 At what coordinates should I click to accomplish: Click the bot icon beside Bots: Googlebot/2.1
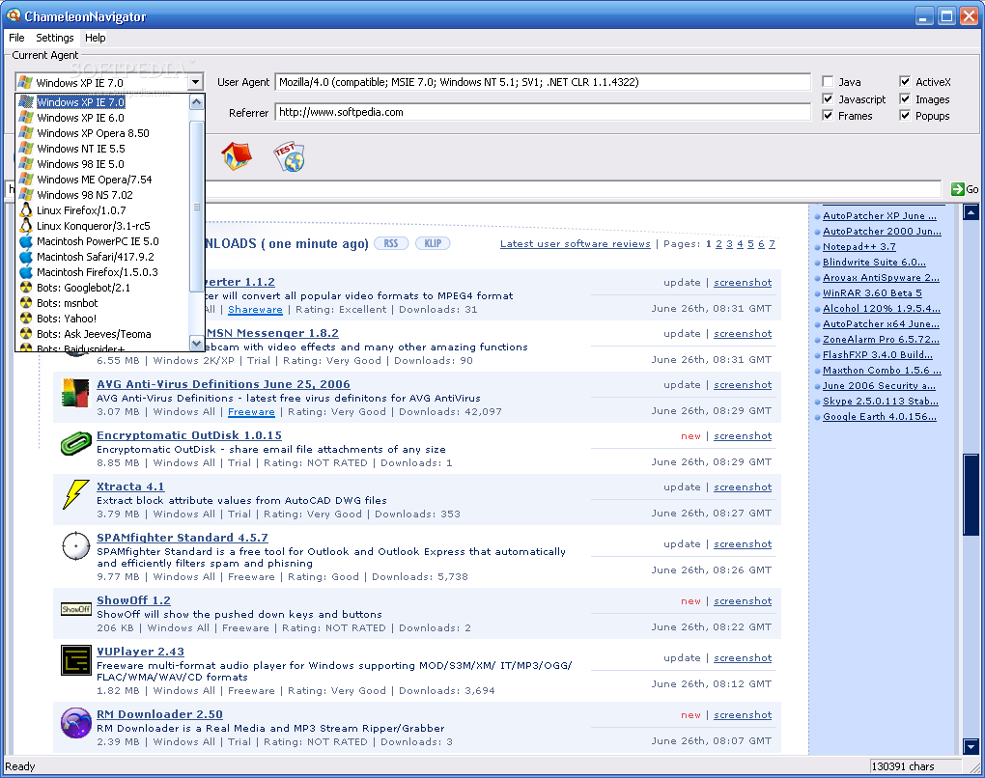tap(26, 288)
